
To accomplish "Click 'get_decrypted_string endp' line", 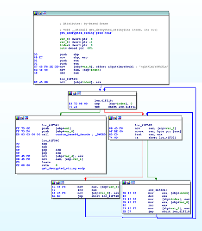I will pos(63,169).
